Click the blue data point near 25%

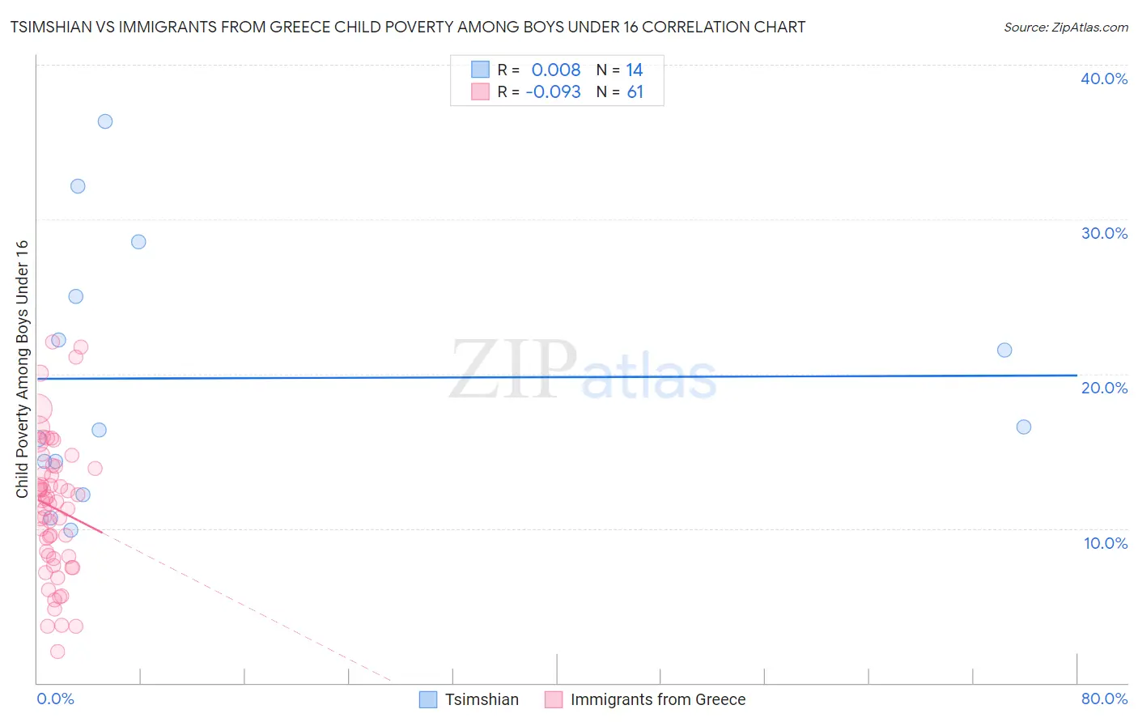click(76, 296)
